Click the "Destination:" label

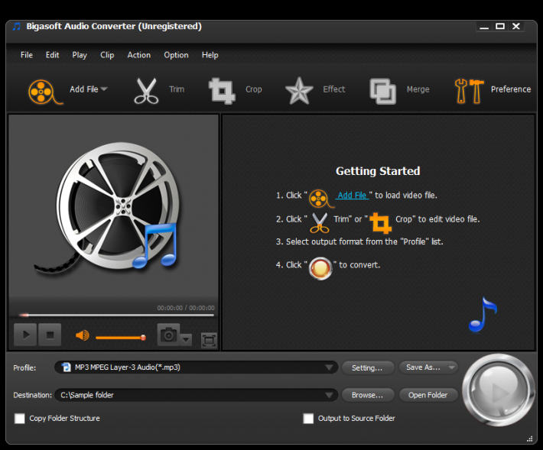click(x=33, y=395)
